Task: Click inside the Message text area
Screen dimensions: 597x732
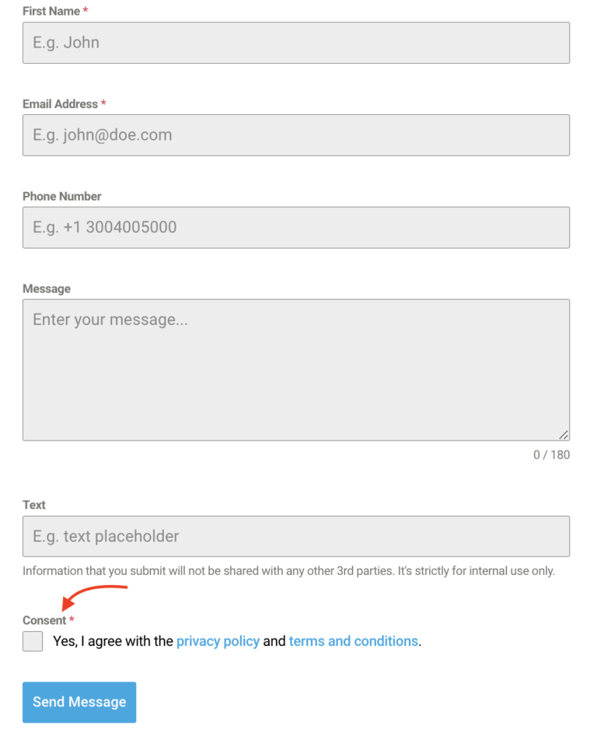Action: 295,365
